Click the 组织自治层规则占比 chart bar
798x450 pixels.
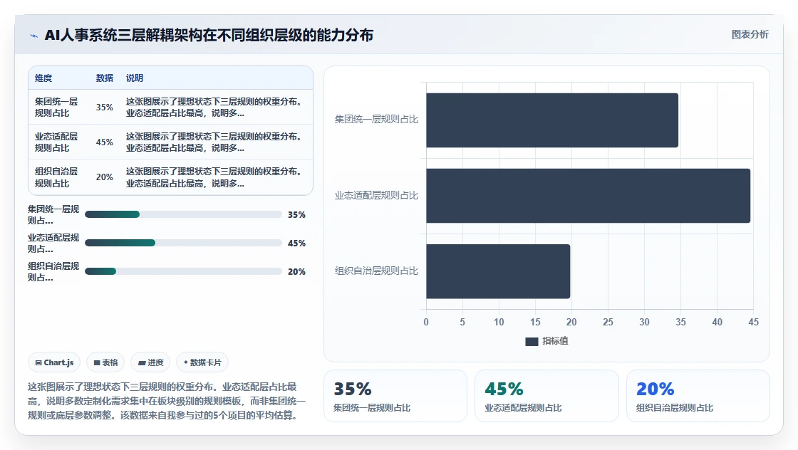498,271
